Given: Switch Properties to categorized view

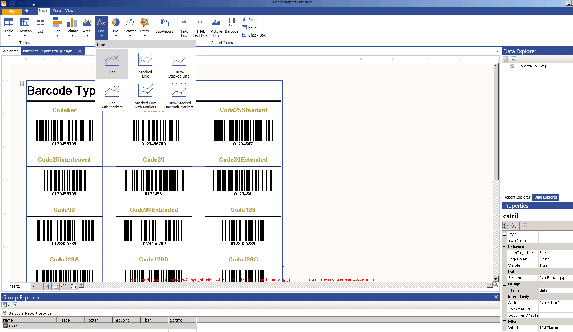Looking at the screenshot, I should point(506,226).
